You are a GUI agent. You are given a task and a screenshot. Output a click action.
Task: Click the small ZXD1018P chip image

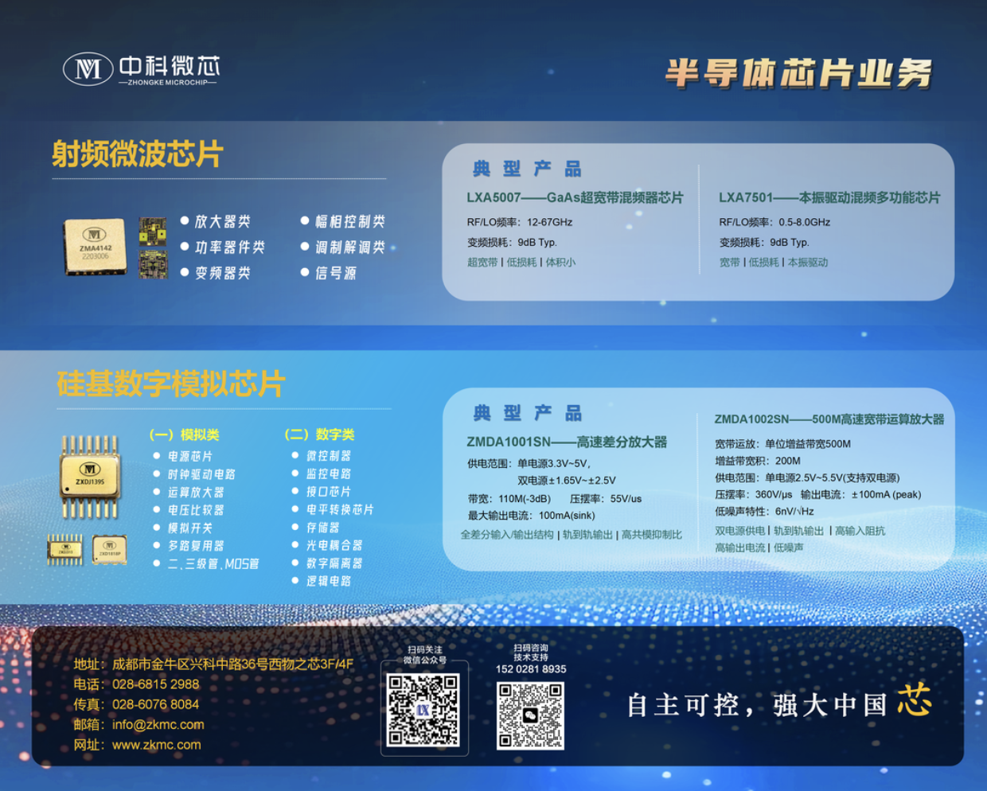tap(109, 549)
